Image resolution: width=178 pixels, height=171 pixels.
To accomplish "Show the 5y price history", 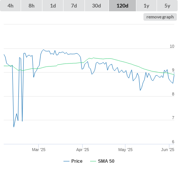I will click(167, 6).
